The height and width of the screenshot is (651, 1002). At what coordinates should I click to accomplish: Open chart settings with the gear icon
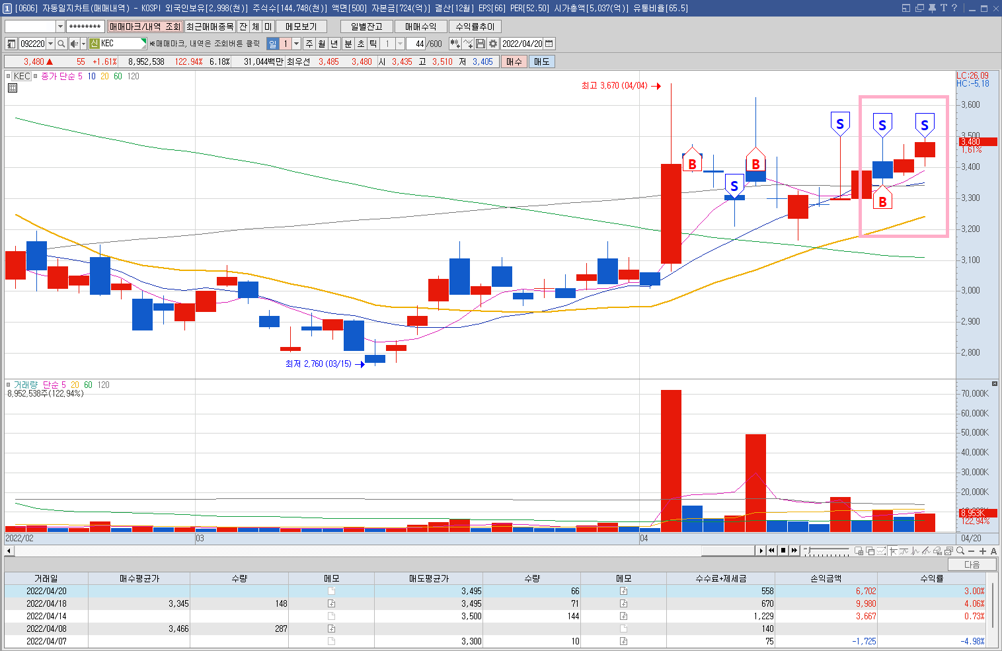click(493, 44)
